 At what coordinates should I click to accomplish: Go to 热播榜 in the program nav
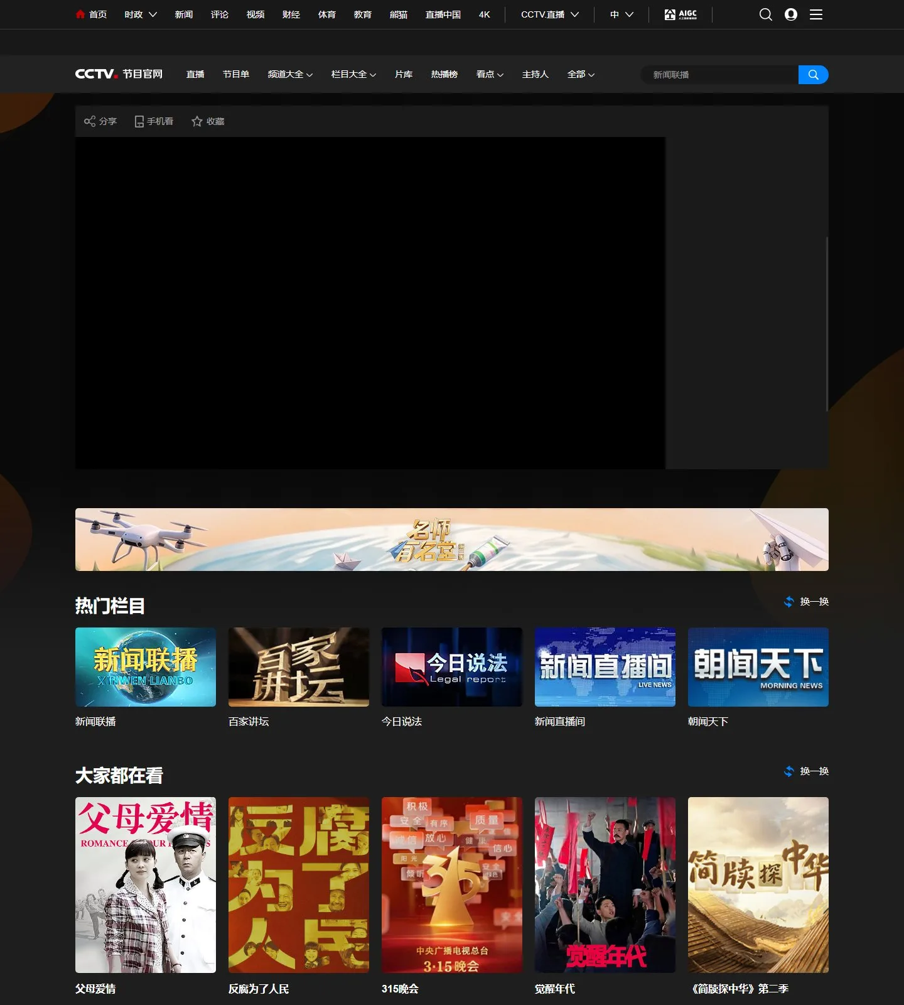(x=444, y=74)
